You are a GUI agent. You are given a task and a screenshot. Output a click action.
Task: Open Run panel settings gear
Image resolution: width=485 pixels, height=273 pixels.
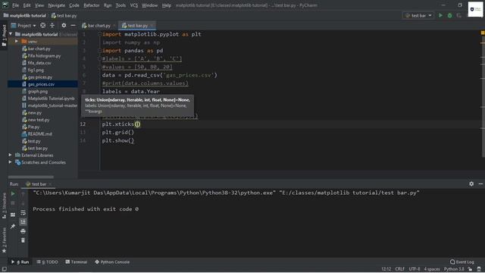pos(471,184)
